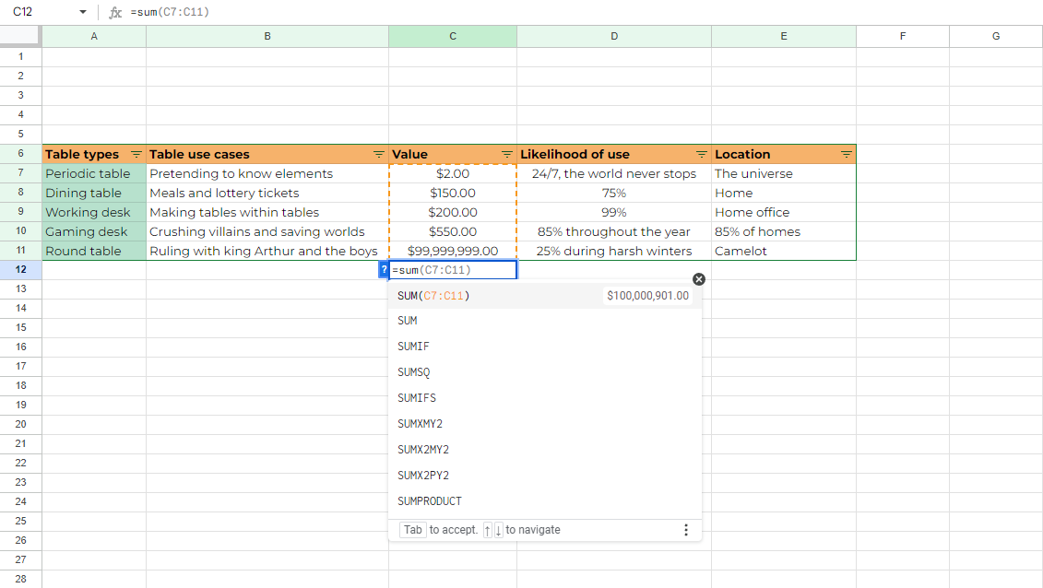Click the select-all corner box
The image size is (1043, 588).
pos(20,36)
